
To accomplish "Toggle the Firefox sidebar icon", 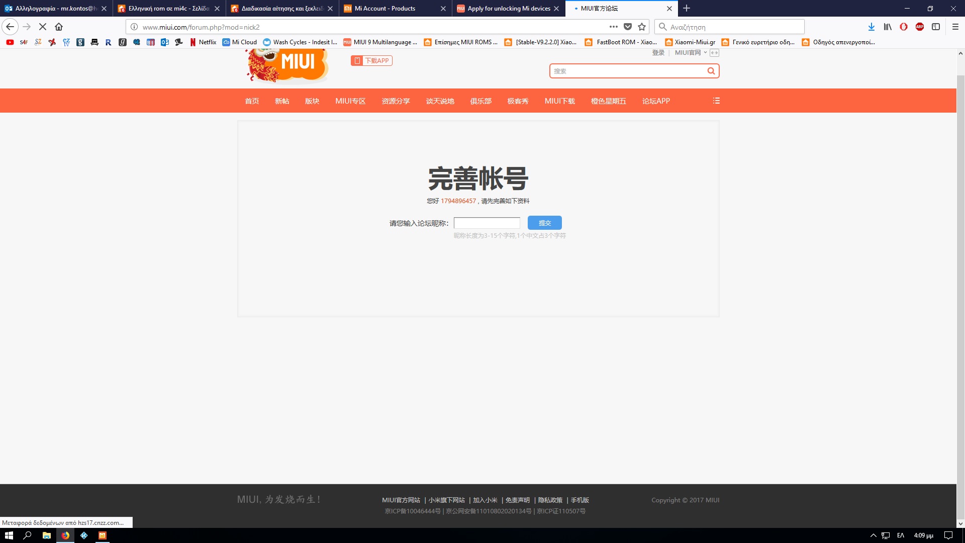I will tap(936, 27).
